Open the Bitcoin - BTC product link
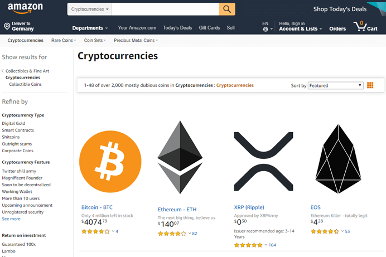Screen dimensions: 386x257 coord(97,207)
